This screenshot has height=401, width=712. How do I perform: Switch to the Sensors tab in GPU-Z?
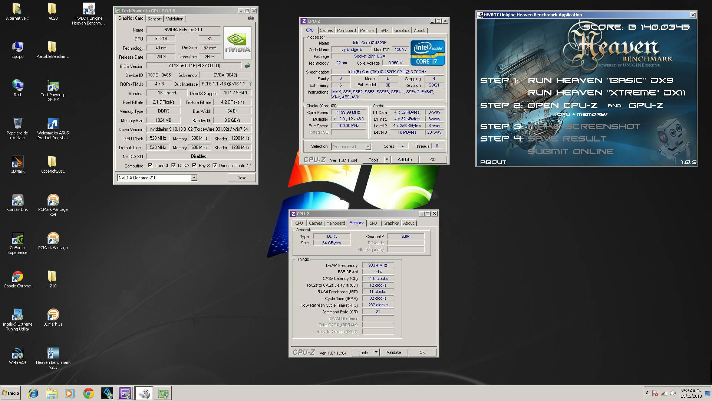pos(155,19)
